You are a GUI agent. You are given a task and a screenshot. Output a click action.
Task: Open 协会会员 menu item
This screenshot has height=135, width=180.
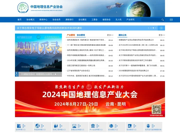coord(56,20)
